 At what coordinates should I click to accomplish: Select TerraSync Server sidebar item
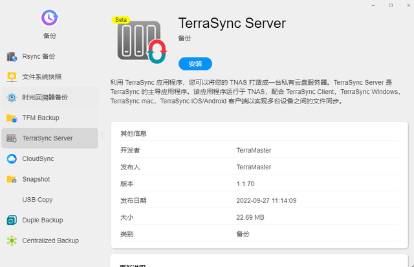[x=50, y=138]
